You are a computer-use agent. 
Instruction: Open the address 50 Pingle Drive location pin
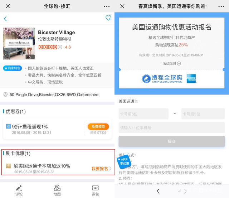point(5,95)
